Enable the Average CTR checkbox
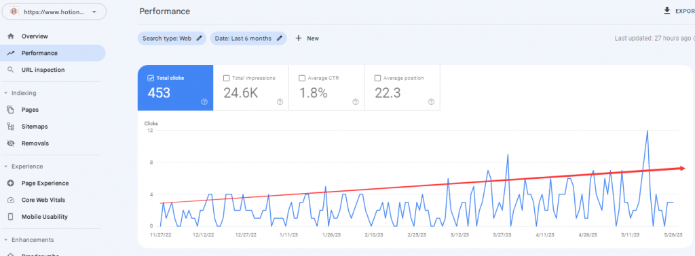The image size is (695, 256). point(302,79)
